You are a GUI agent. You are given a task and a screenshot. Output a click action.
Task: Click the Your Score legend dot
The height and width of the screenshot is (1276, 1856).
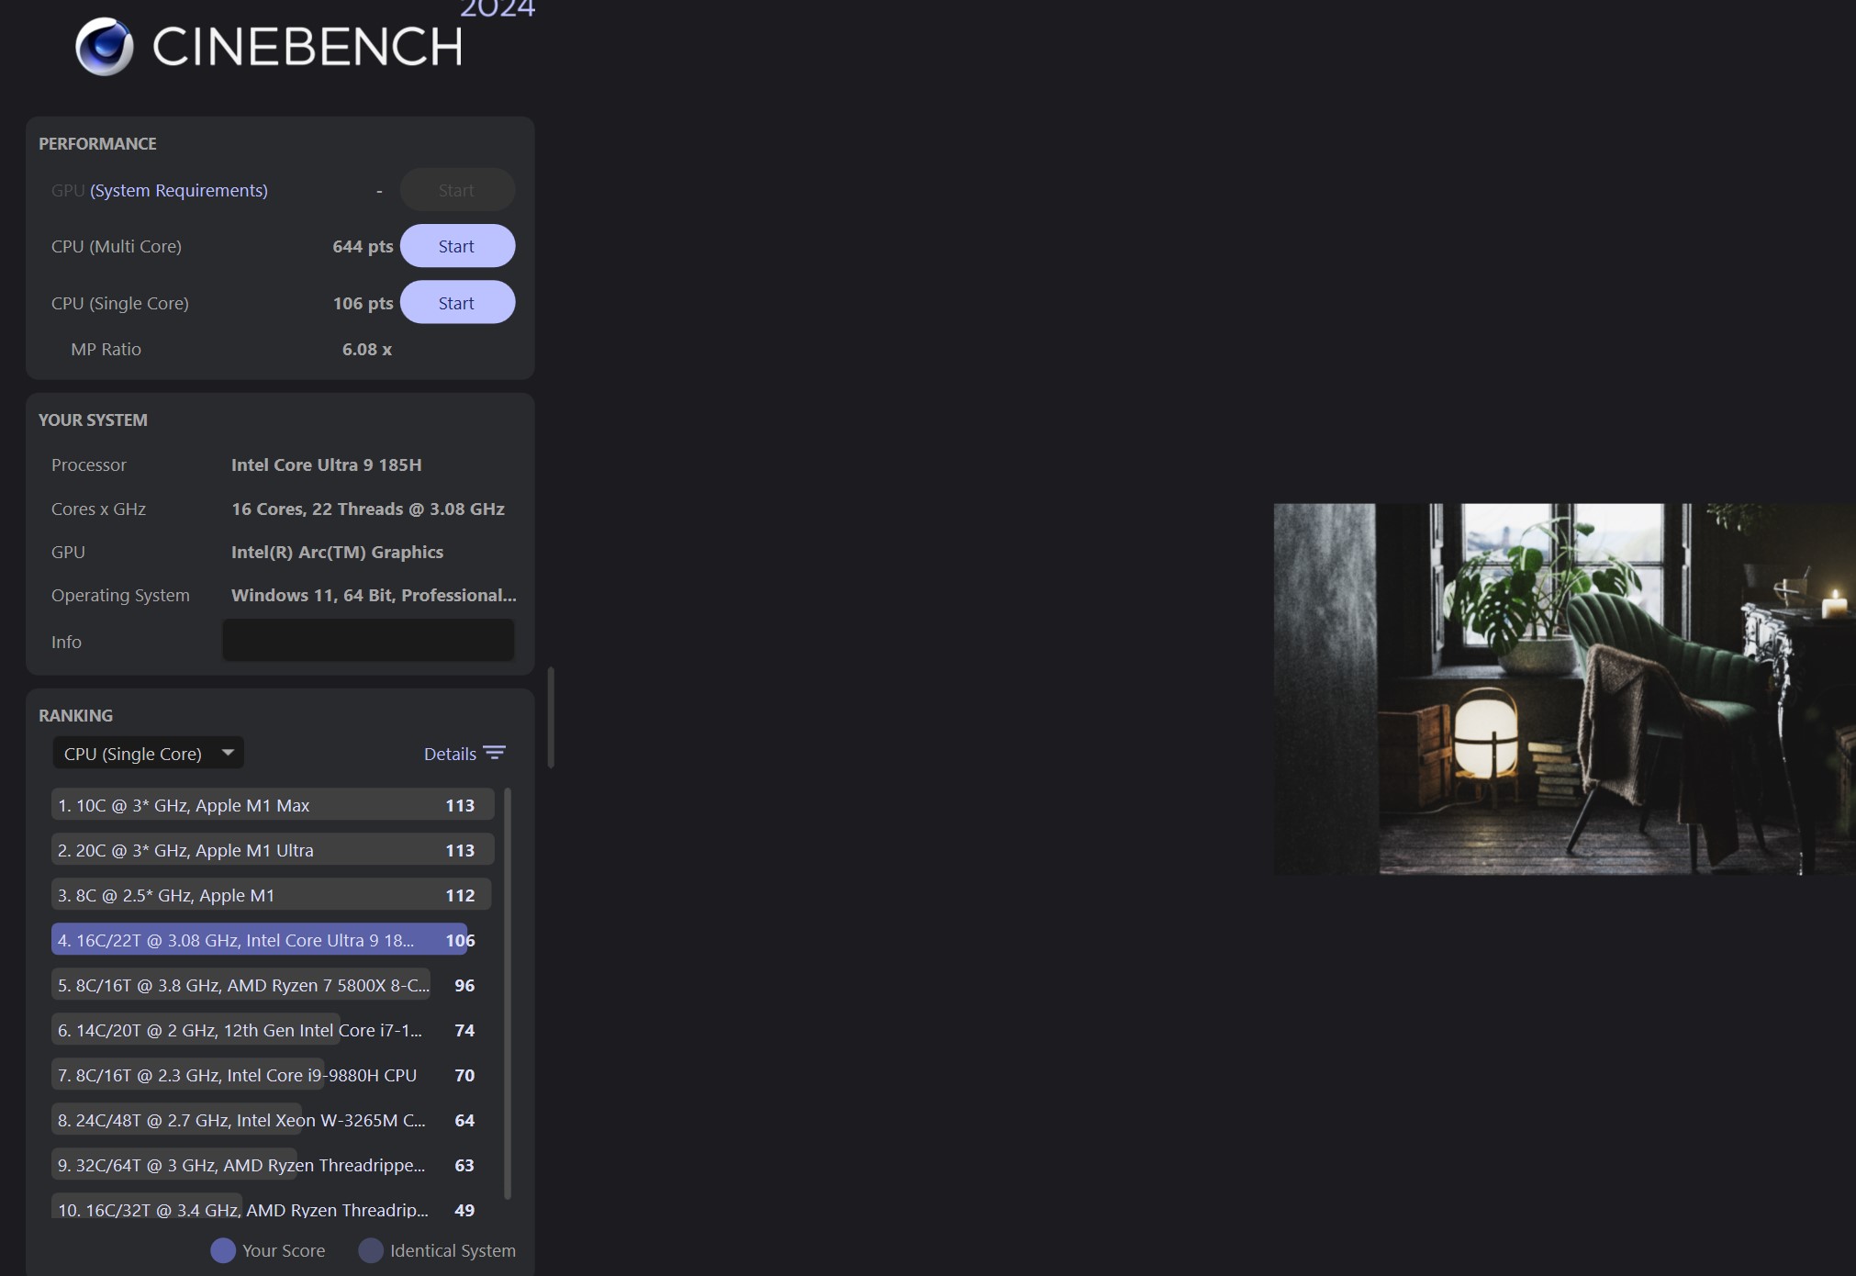click(x=223, y=1250)
